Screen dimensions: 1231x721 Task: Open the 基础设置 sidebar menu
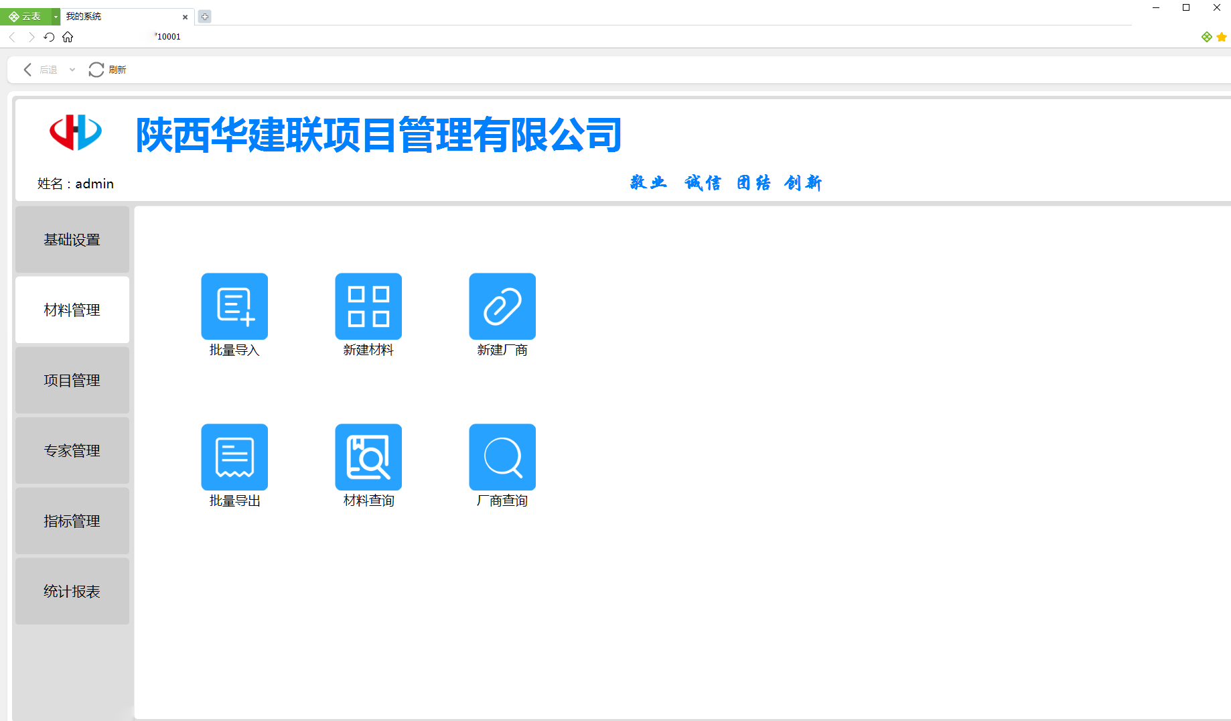click(72, 239)
